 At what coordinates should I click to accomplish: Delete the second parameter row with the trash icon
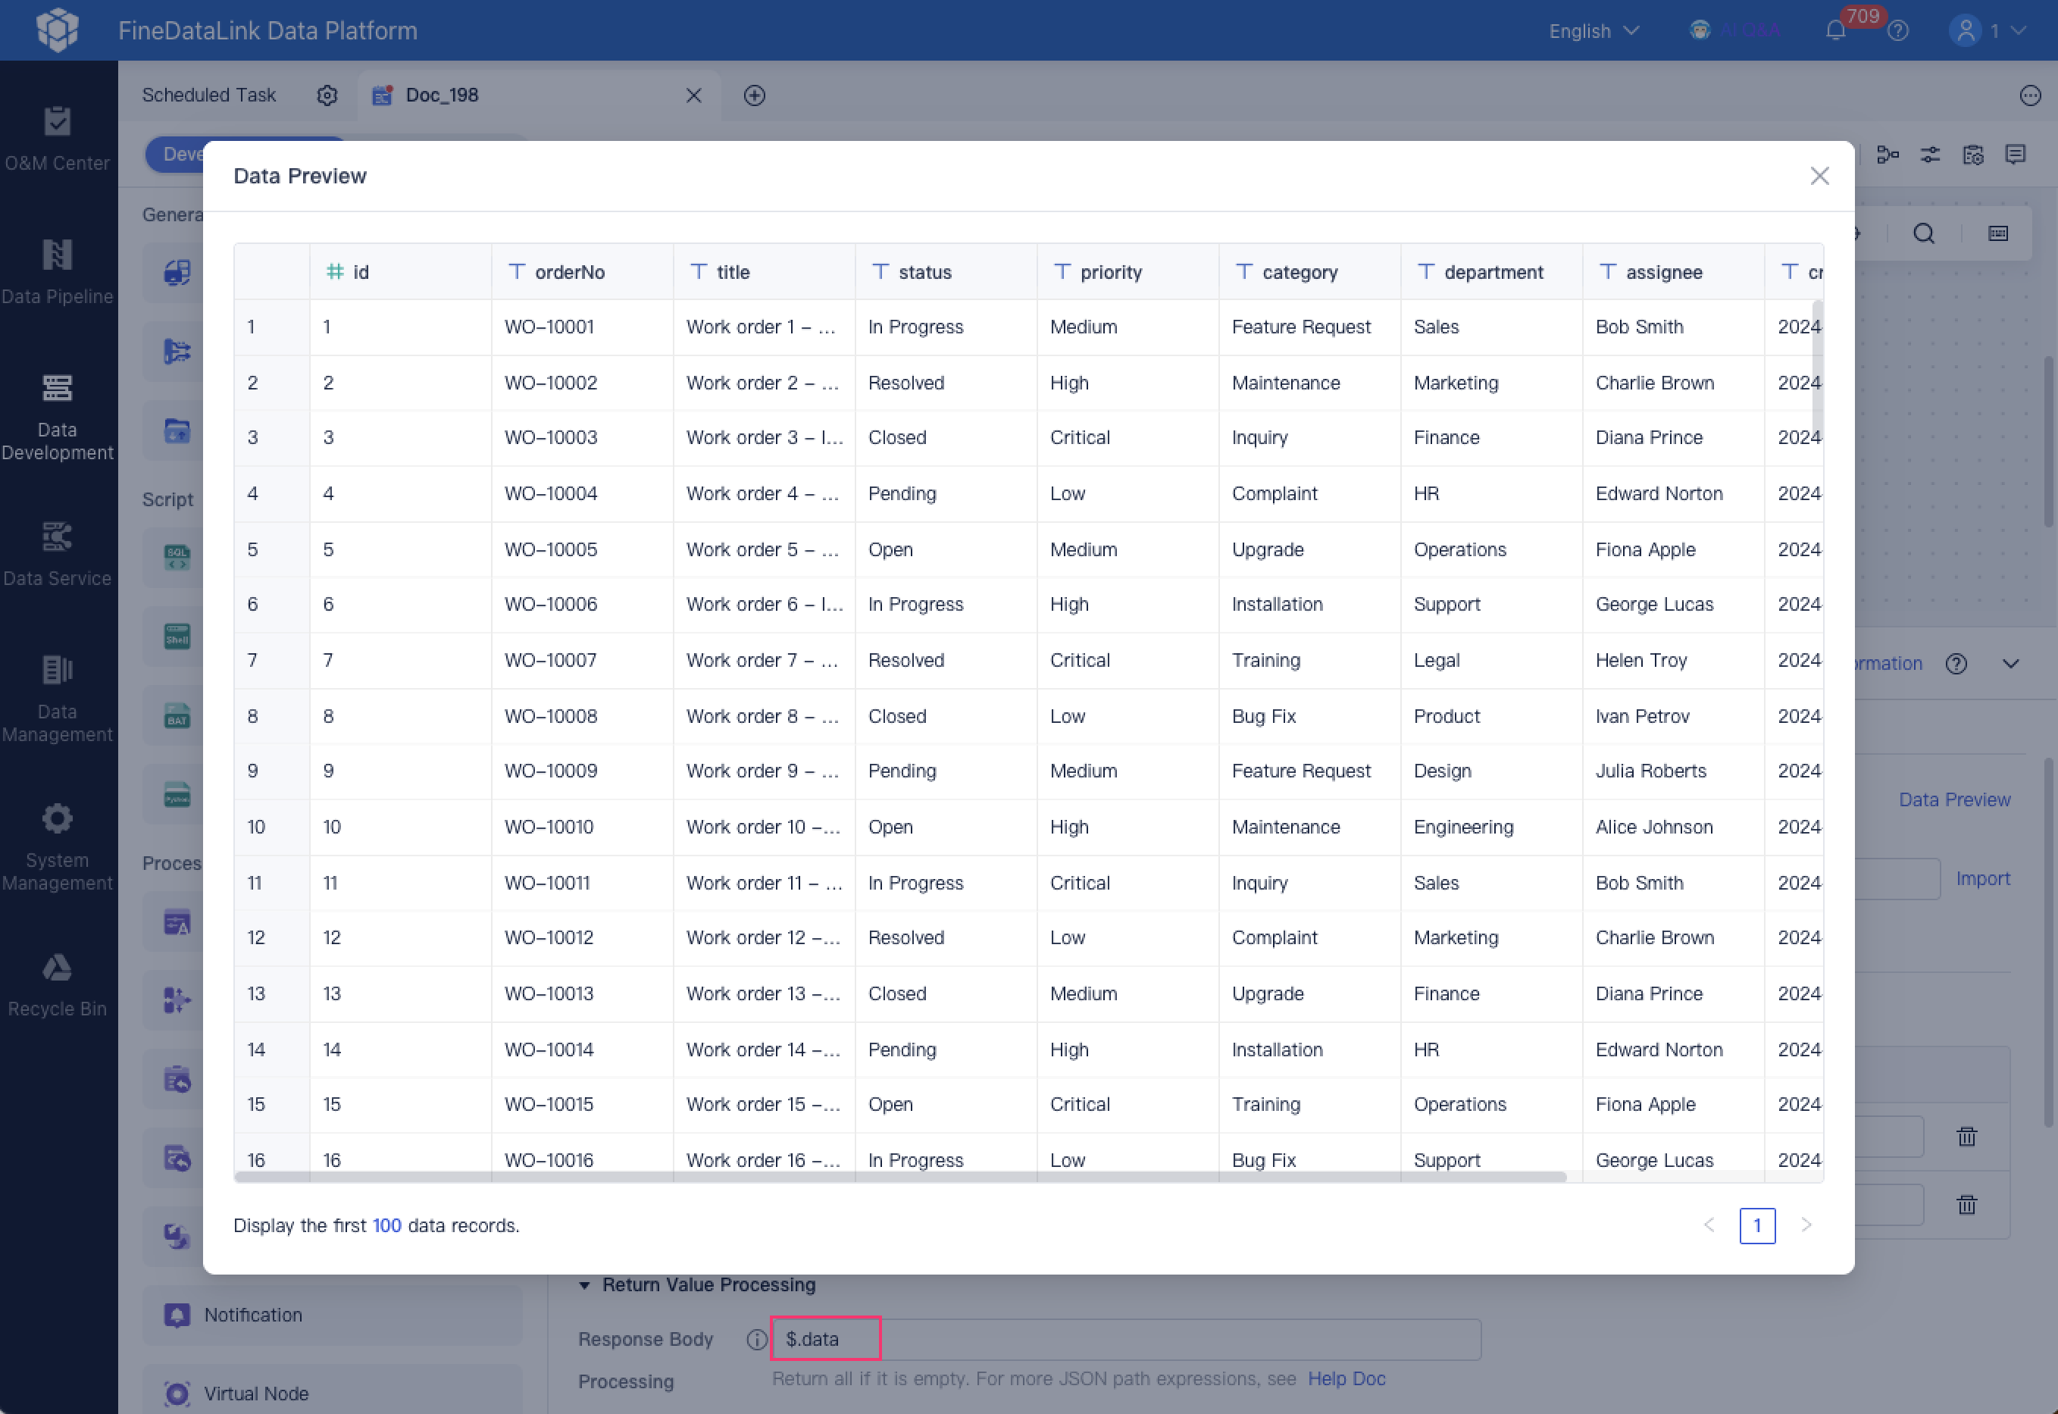[1966, 1205]
